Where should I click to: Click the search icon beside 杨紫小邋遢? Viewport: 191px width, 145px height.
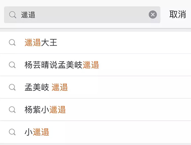[x=12, y=110]
